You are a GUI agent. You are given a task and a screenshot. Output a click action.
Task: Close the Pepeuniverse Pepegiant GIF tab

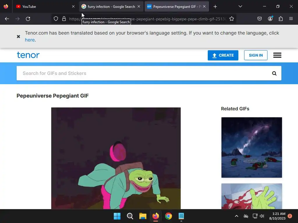(x=204, y=6)
